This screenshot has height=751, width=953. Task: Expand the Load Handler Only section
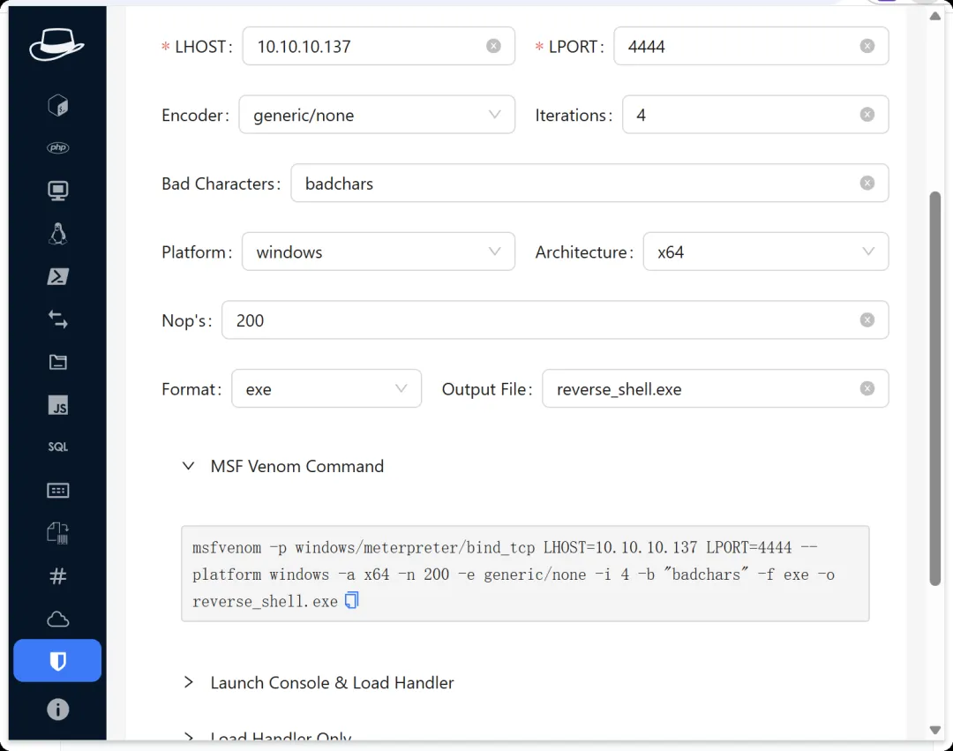(267, 736)
